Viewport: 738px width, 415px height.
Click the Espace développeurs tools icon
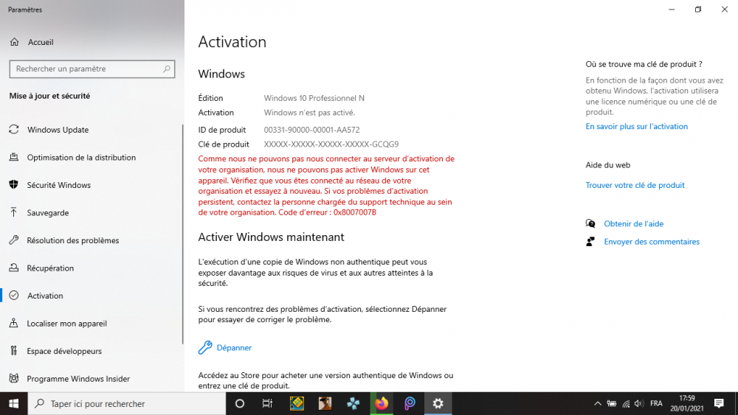click(13, 351)
